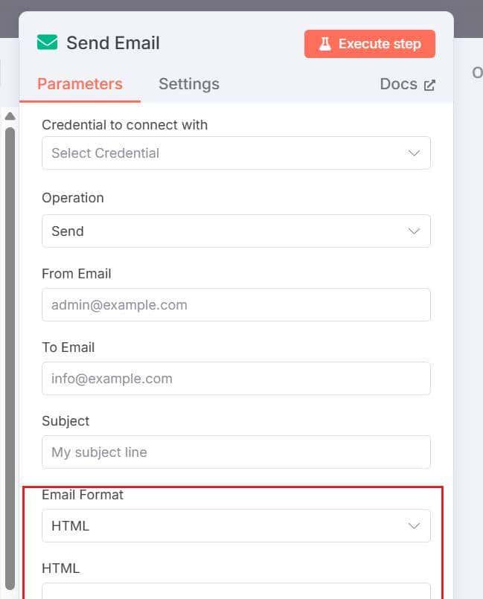Click the "Credential to connect with" label

click(x=124, y=125)
